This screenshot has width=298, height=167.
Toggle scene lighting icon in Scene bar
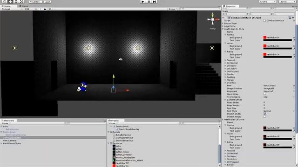click(41, 9)
